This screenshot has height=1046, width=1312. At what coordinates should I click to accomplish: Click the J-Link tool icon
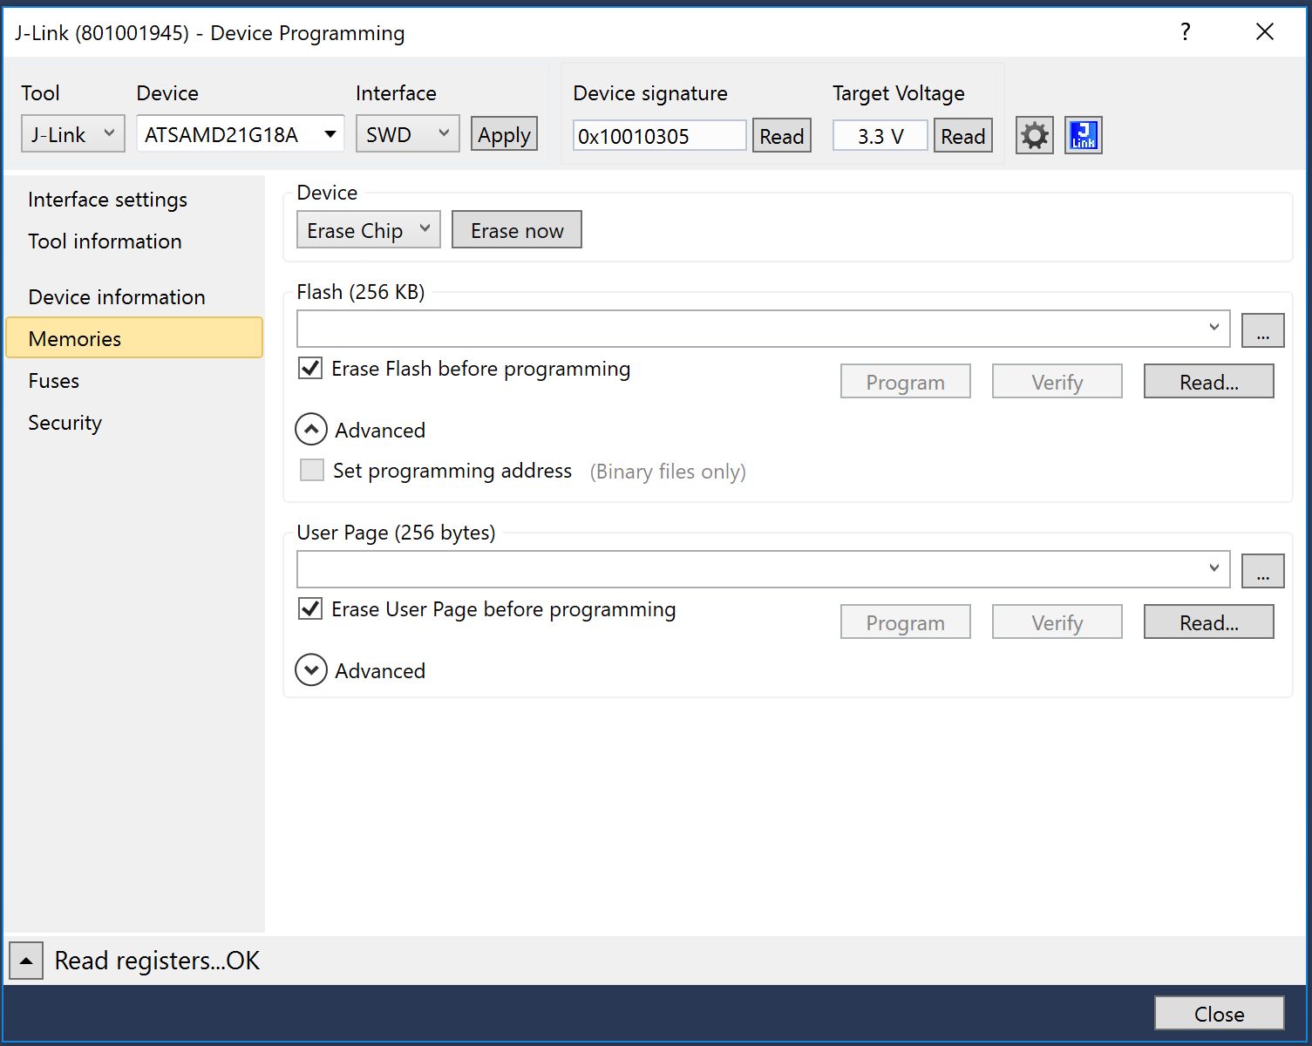[x=1084, y=135]
